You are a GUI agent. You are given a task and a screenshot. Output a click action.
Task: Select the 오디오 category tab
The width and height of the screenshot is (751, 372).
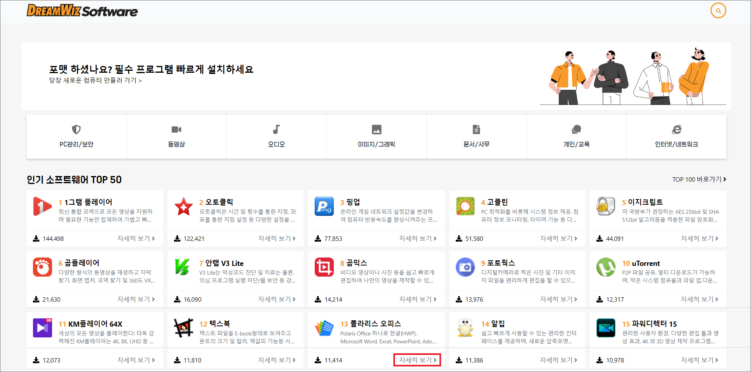tap(276, 137)
